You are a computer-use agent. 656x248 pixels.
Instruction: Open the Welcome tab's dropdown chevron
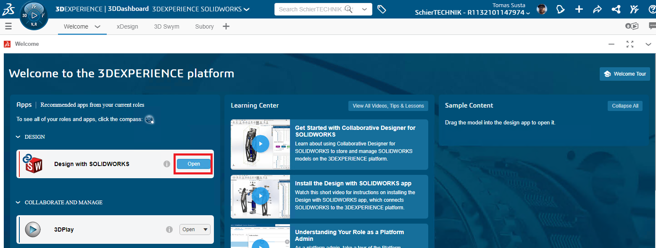click(x=97, y=26)
